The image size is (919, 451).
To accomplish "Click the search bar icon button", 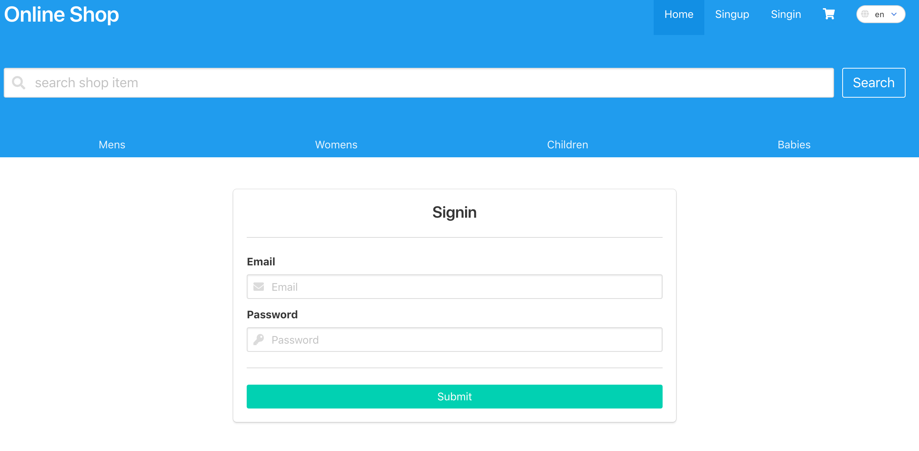I will (19, 82).
